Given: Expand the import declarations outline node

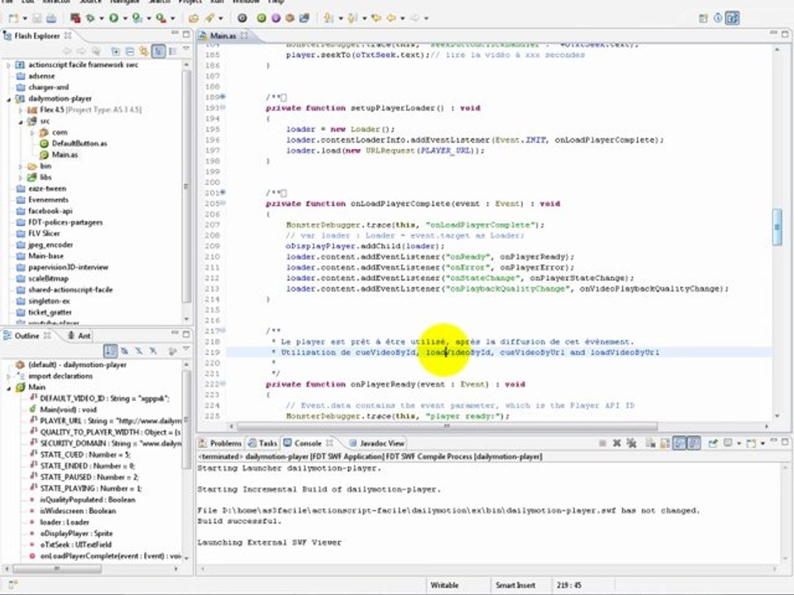Looking at the screenshot, I should (x=9, y=376).
